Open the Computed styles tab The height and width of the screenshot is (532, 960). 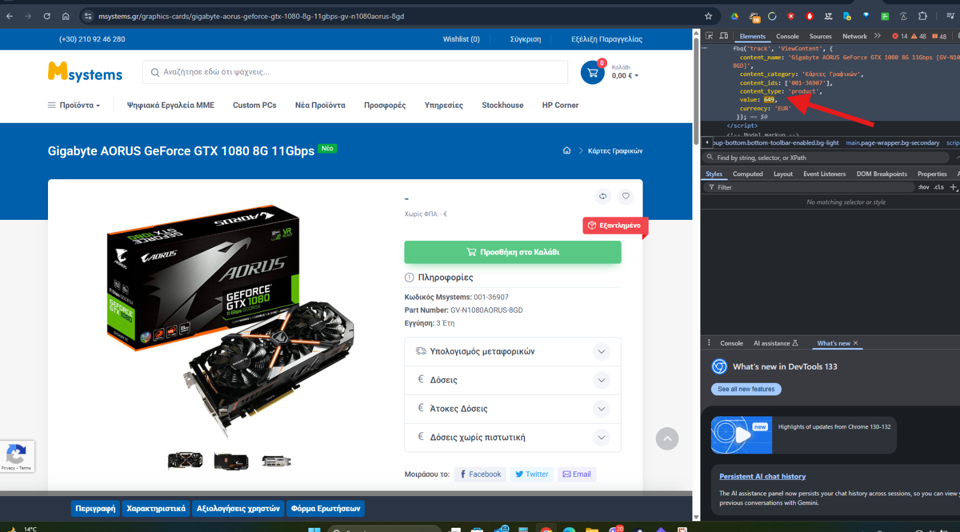pyautogui.click(x=748, y=174)
